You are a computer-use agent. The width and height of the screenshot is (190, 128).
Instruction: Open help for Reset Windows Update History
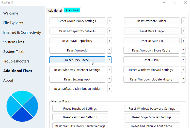tap(184, 79)
